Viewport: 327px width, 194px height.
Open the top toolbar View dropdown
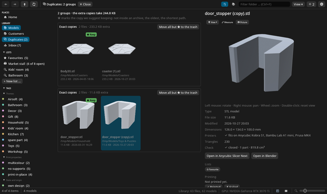[298, 4]
